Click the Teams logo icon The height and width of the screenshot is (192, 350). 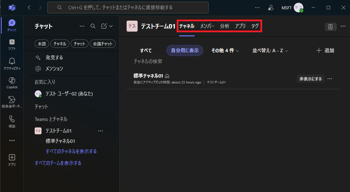[12, 8]
